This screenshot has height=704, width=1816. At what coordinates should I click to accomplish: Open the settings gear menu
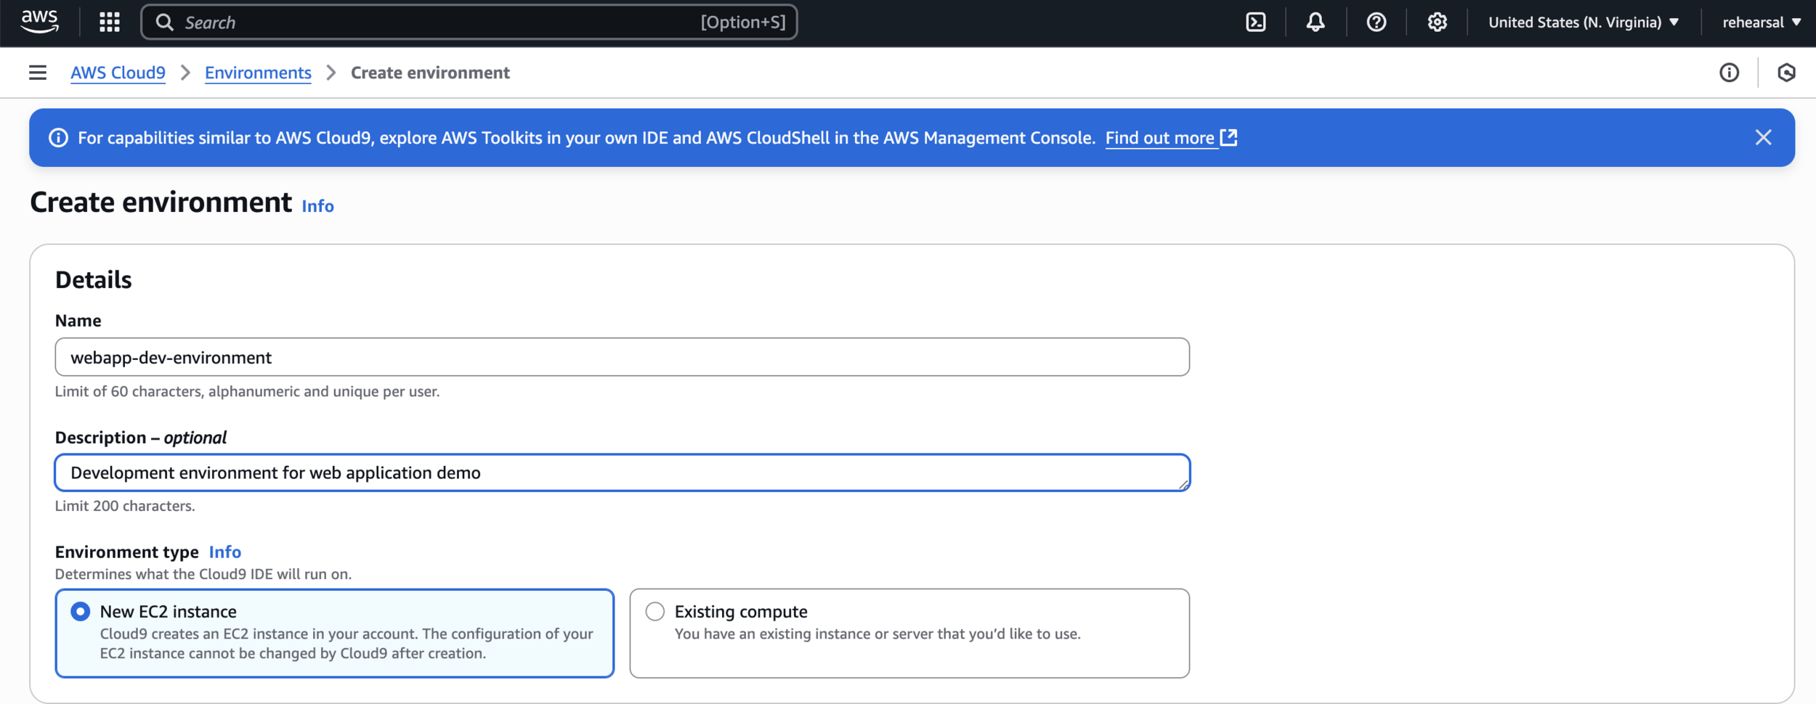pyautogui.click(x=1437, y=22)
